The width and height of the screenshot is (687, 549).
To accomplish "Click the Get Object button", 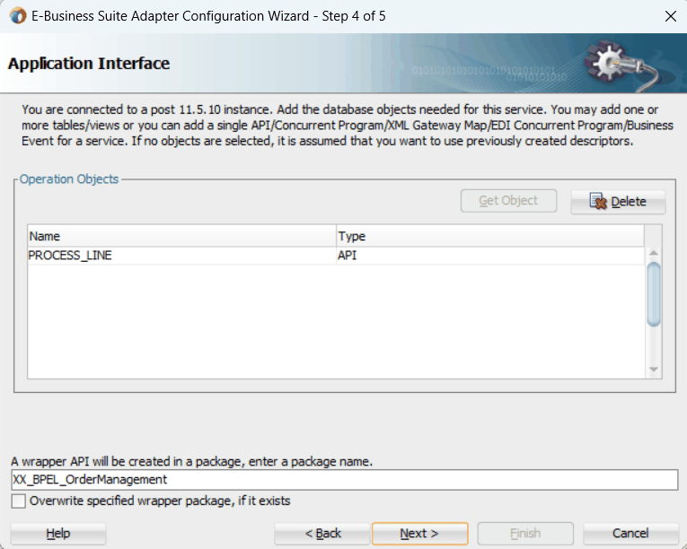I will point(508,201).
